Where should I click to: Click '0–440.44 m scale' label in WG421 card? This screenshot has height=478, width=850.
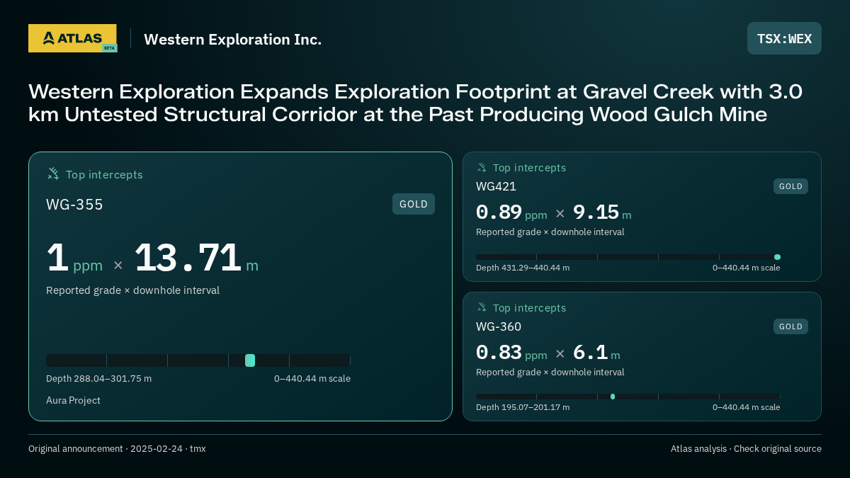746,268
